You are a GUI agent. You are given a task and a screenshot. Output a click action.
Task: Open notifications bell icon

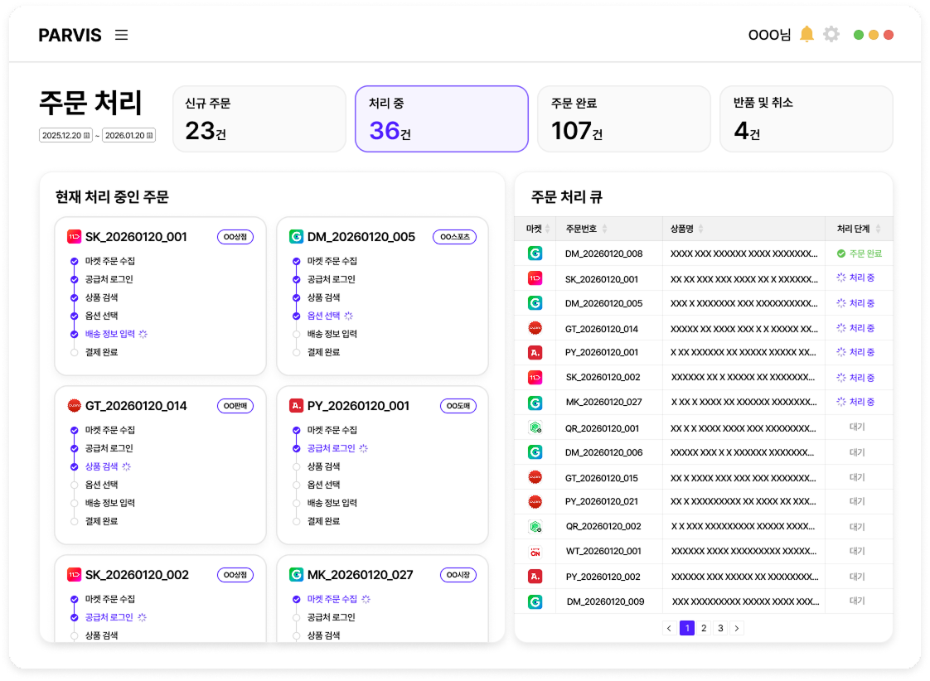point(806,34)
